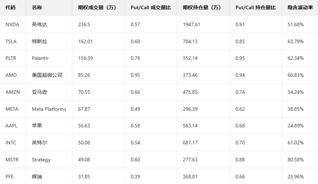Select the PFE ticker code
This screenshot has width=318, height=184.
(10, 176)
